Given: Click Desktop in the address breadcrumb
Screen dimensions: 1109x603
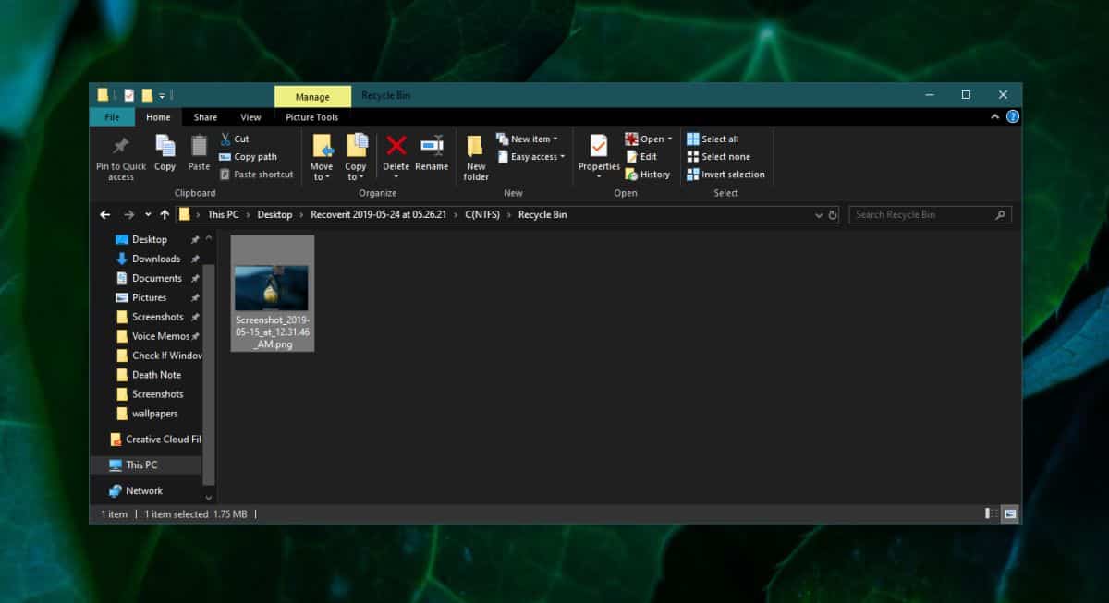Looking at the screenshot, I should pyautogui.click(x=274, y=214).
